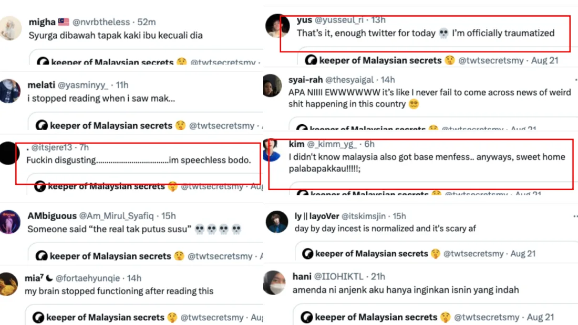Open the 21h timestamp on hani's tweet
Viewport: 578px width, 325px height.
click(x=377, y=276)
